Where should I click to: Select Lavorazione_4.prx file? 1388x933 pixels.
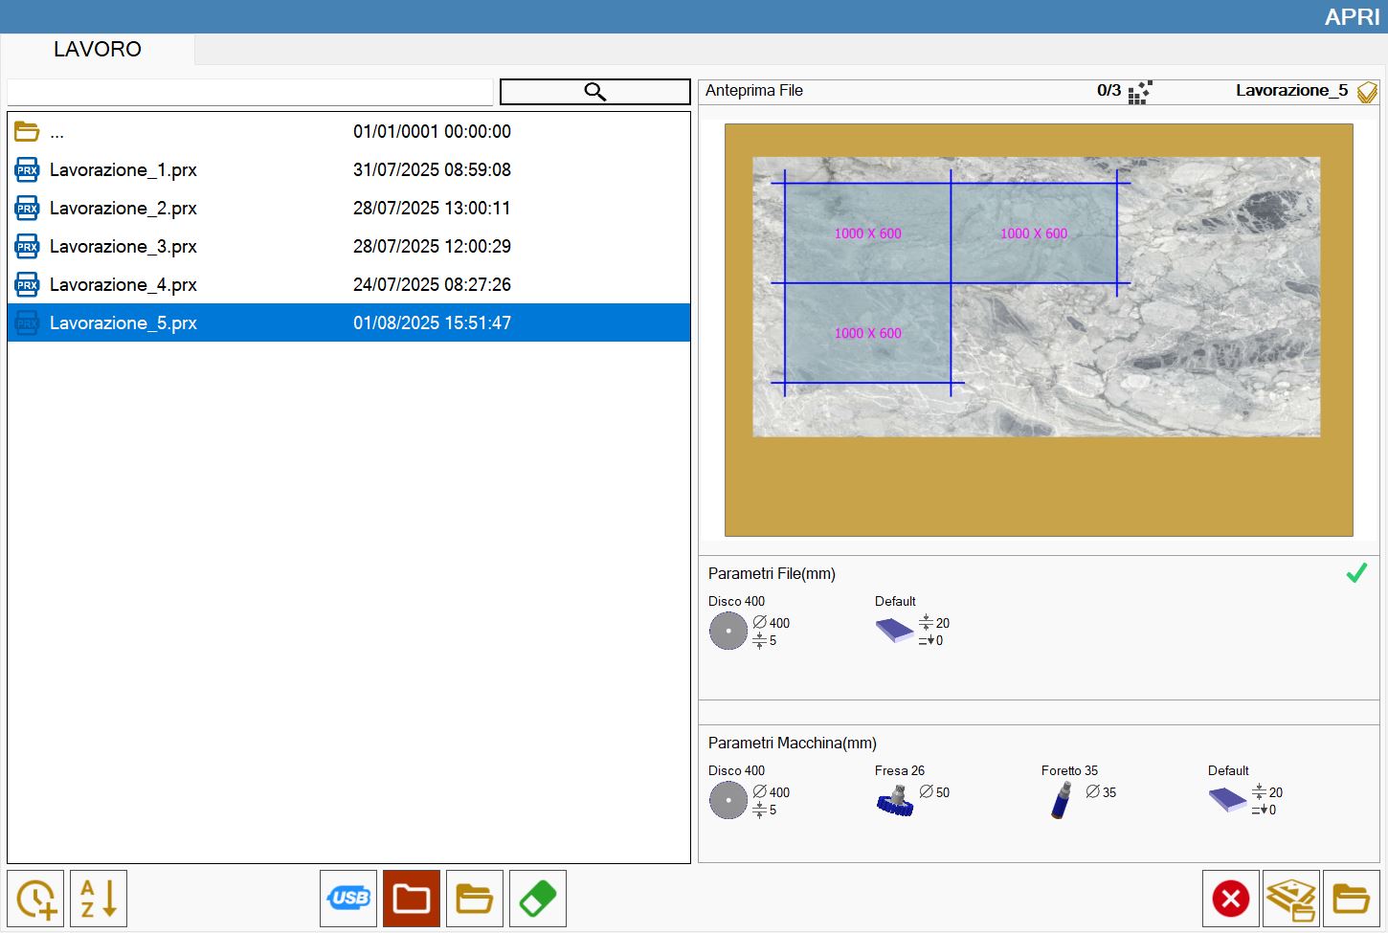click(348, 284)
